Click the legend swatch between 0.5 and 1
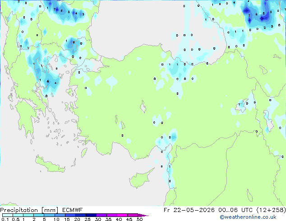This screenshot has height=221, width=286. tap(18, 215)
